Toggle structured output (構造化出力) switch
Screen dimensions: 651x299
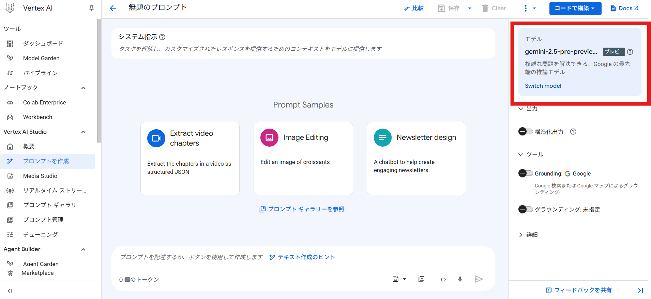pyautogui.click(x=525, y=132)
